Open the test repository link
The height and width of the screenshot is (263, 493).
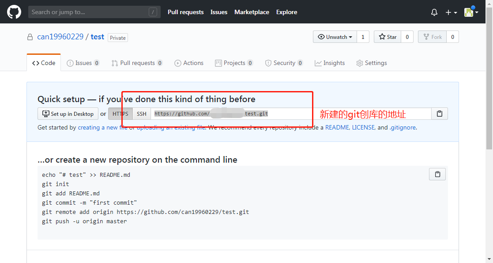(x=97, y=37)
